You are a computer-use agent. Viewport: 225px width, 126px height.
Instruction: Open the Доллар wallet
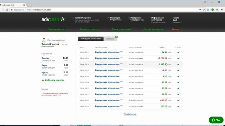click(45, 58)
